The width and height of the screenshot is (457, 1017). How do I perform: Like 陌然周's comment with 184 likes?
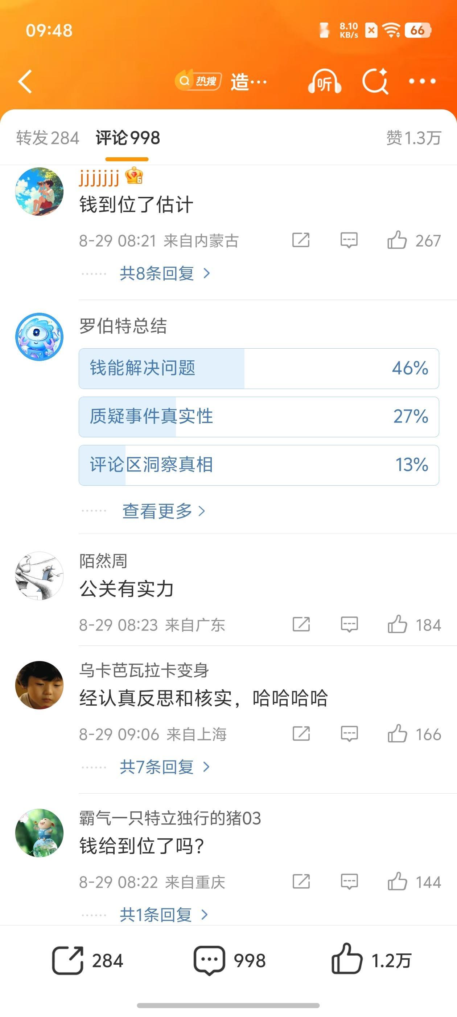397,624
